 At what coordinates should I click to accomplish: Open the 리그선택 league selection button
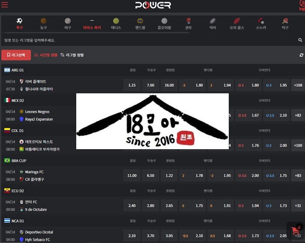16,55
